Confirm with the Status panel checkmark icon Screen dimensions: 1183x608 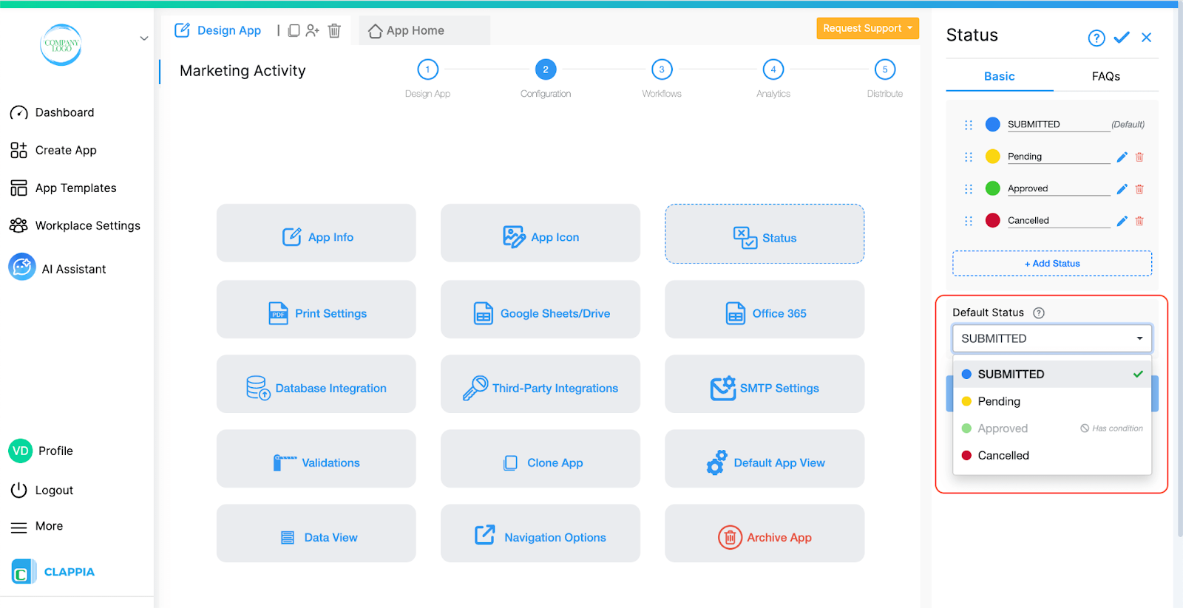click(x=1122, y=37)
